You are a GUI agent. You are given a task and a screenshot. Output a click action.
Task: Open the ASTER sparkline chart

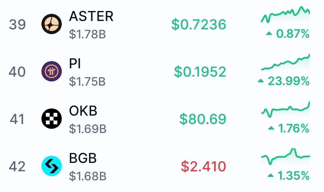[x=285, y=15]
